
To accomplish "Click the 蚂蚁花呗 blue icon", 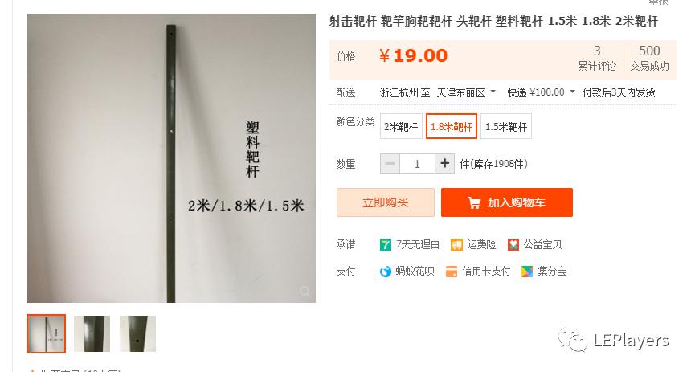I will coord(385,272).
